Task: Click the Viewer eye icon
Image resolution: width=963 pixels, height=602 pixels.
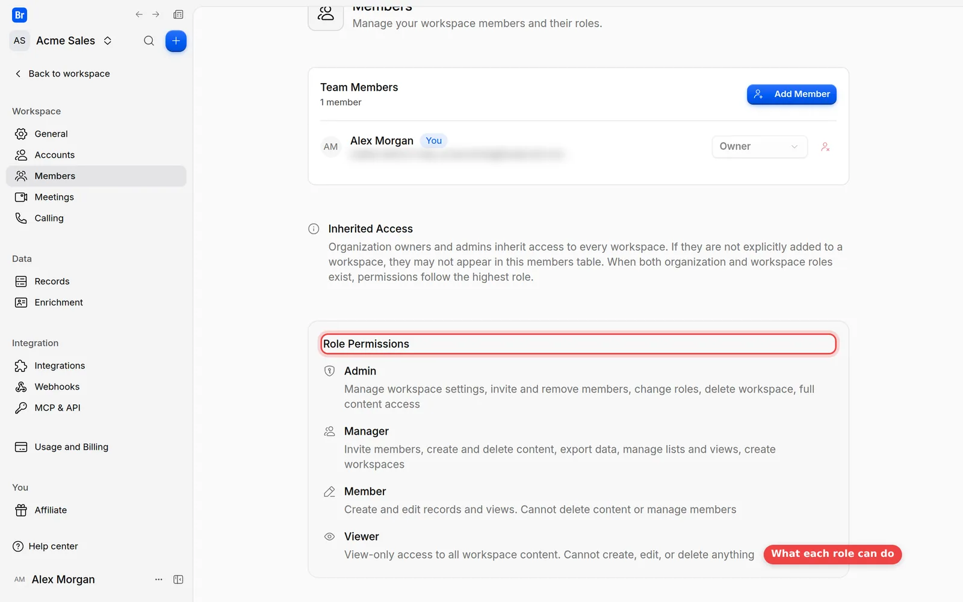Action: pos(329,536)
